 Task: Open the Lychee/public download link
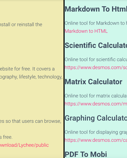[x=24, y=145]
